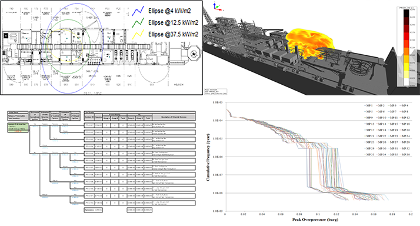Click the 'MP 10' legend entry
The height and width of the screenshot is (226, 420).
tap(381, 118)
